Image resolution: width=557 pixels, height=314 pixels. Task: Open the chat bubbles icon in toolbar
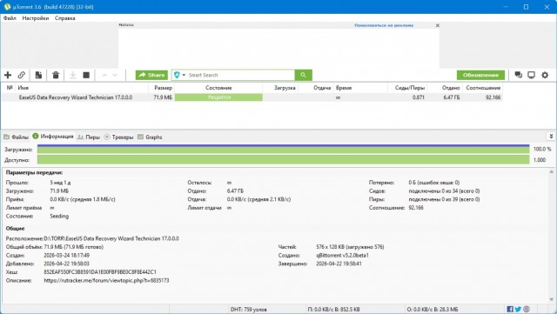pyautogui.click(x=519, y=75)
